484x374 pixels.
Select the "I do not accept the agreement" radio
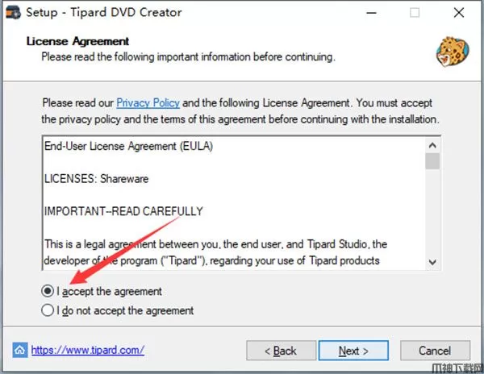click(x=48, y=310)
